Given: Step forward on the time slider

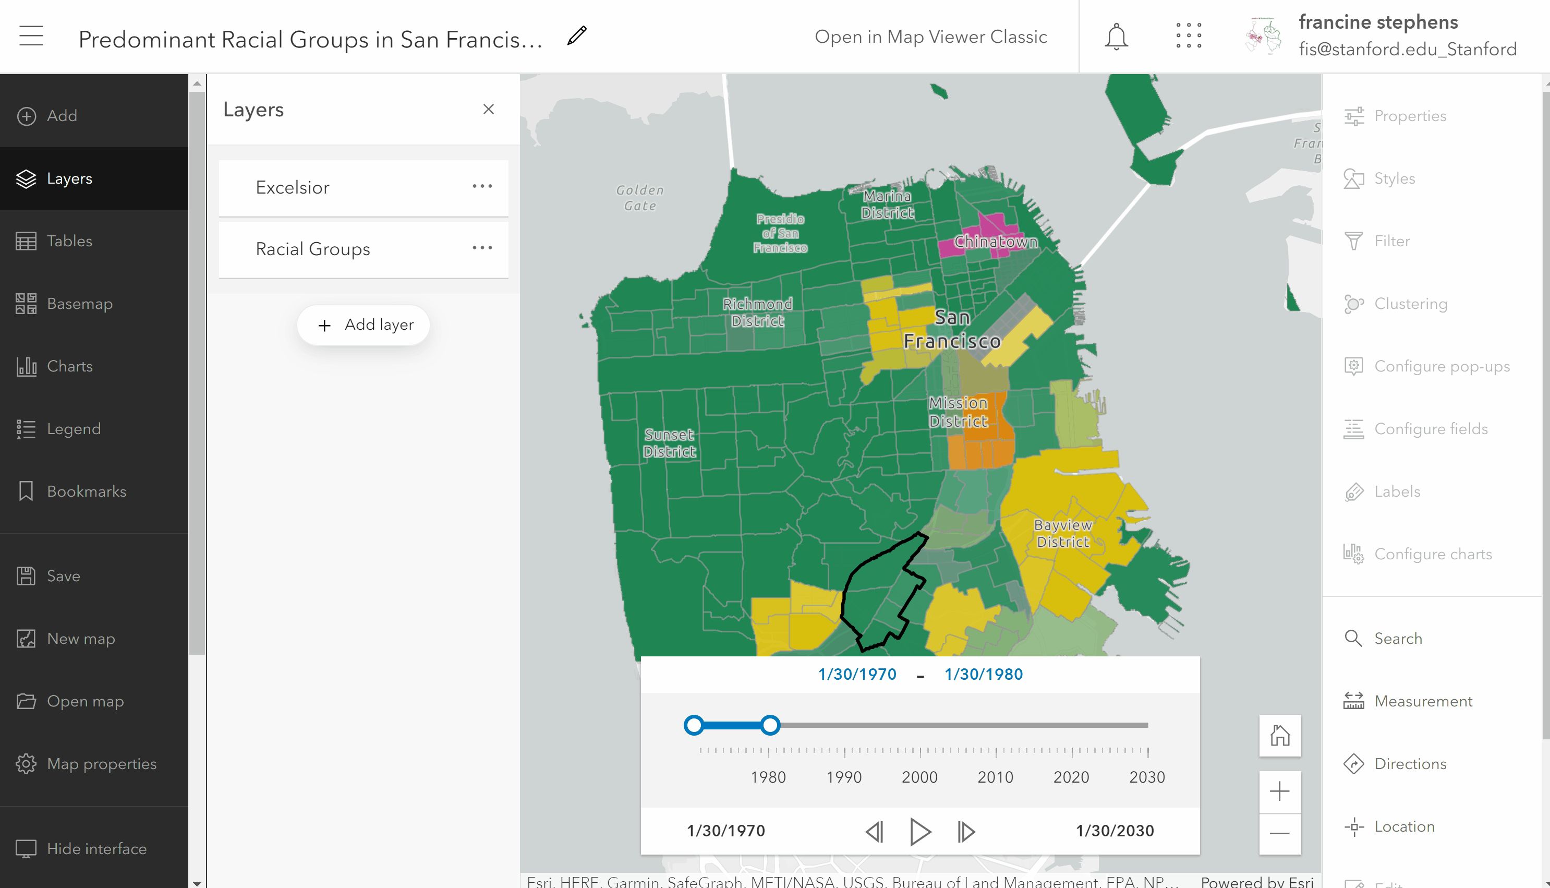Looking at the screenshot, I should click(x=965, y=831).
